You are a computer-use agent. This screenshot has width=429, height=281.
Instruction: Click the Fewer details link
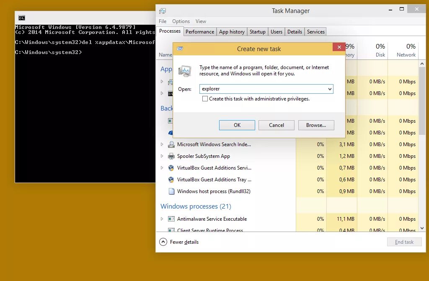(x=184, y=242)
